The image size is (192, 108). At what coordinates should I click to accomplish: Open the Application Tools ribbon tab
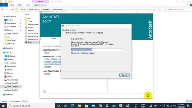point(40,5)
